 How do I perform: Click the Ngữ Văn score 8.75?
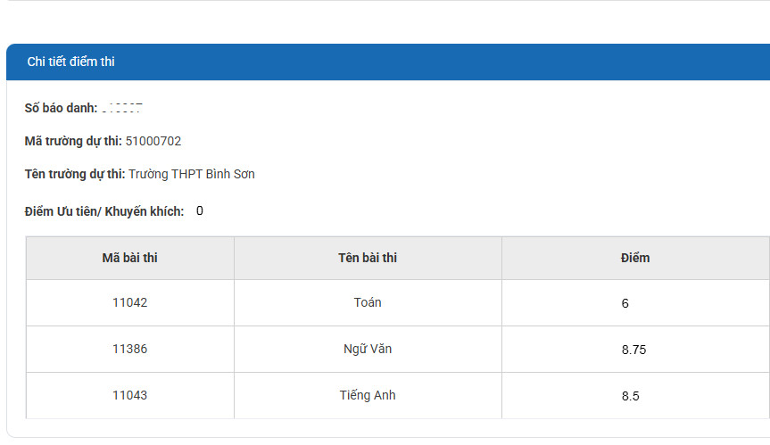(x=633, y=350)
